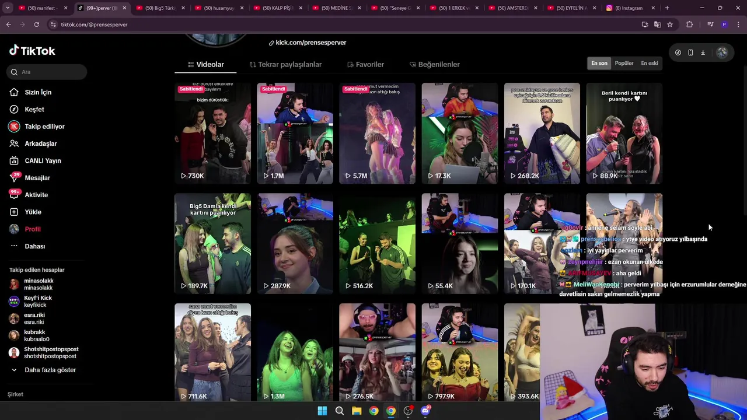
Task: Open the Sizin İçin home feed
Action: click(x=38, y=92)
